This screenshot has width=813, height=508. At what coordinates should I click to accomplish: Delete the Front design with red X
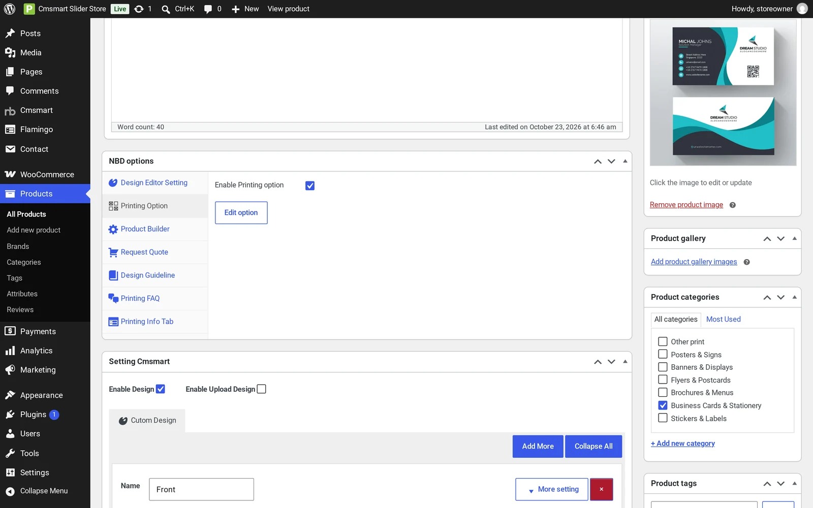click(x=602, y=490)
